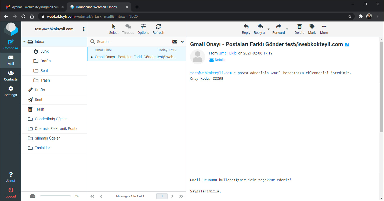
Task: Open the Junk subfolder
Action: [54, 51]
